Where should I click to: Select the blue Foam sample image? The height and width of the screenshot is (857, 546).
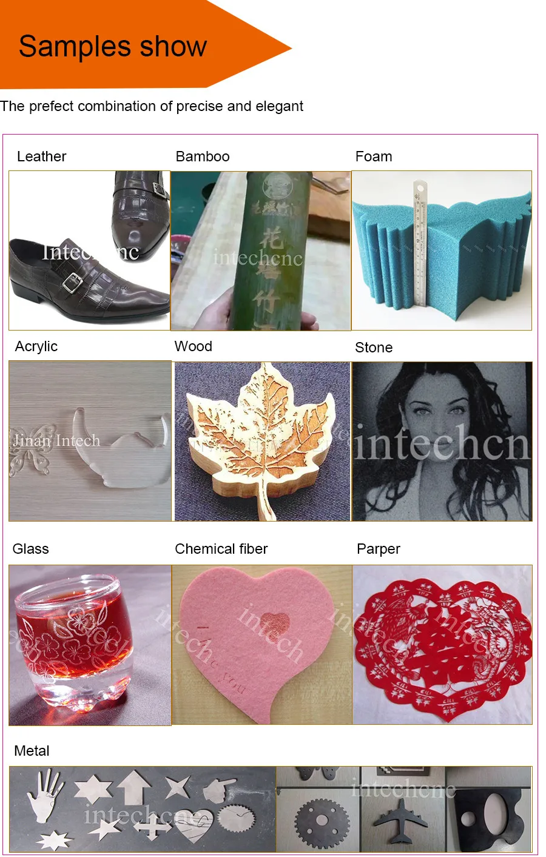click(442, 250)
